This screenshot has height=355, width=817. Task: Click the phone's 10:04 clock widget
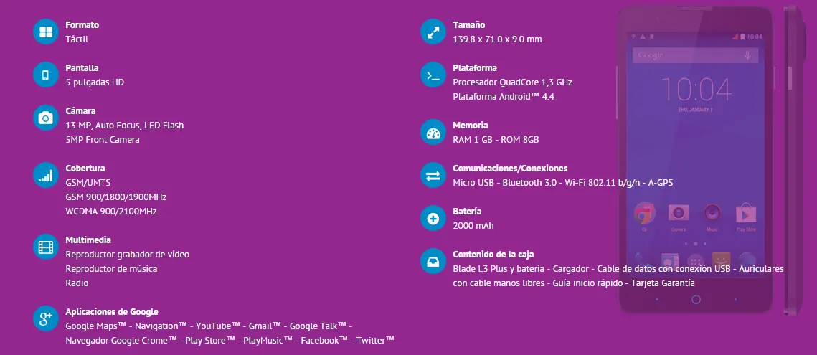pyautogui.click(x=696, y=90)
